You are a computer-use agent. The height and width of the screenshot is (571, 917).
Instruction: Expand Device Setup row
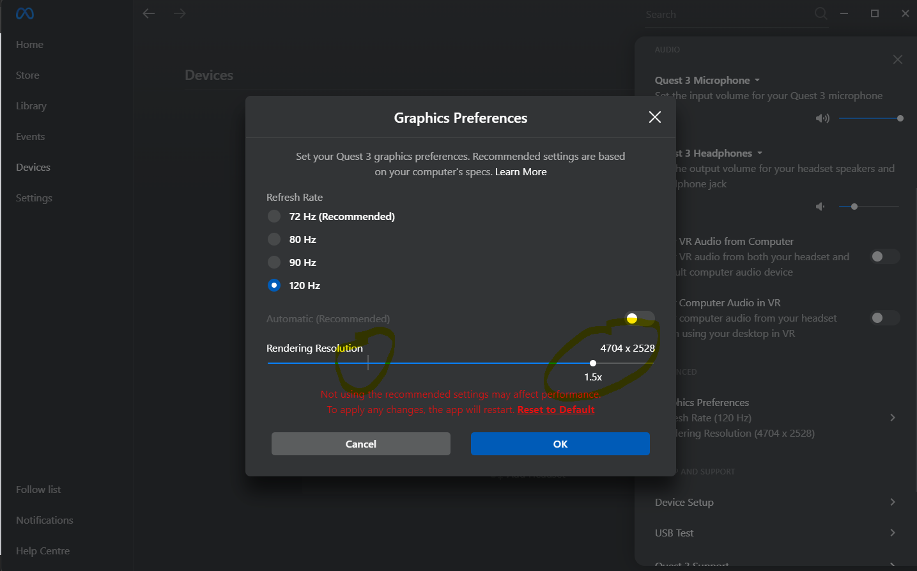point(774,502)
